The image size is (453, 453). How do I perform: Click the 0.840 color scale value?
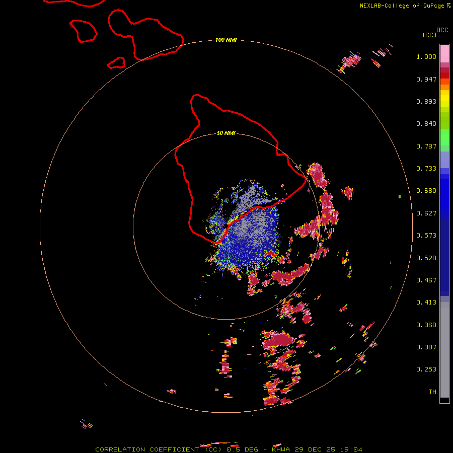(x=426, y=124)
